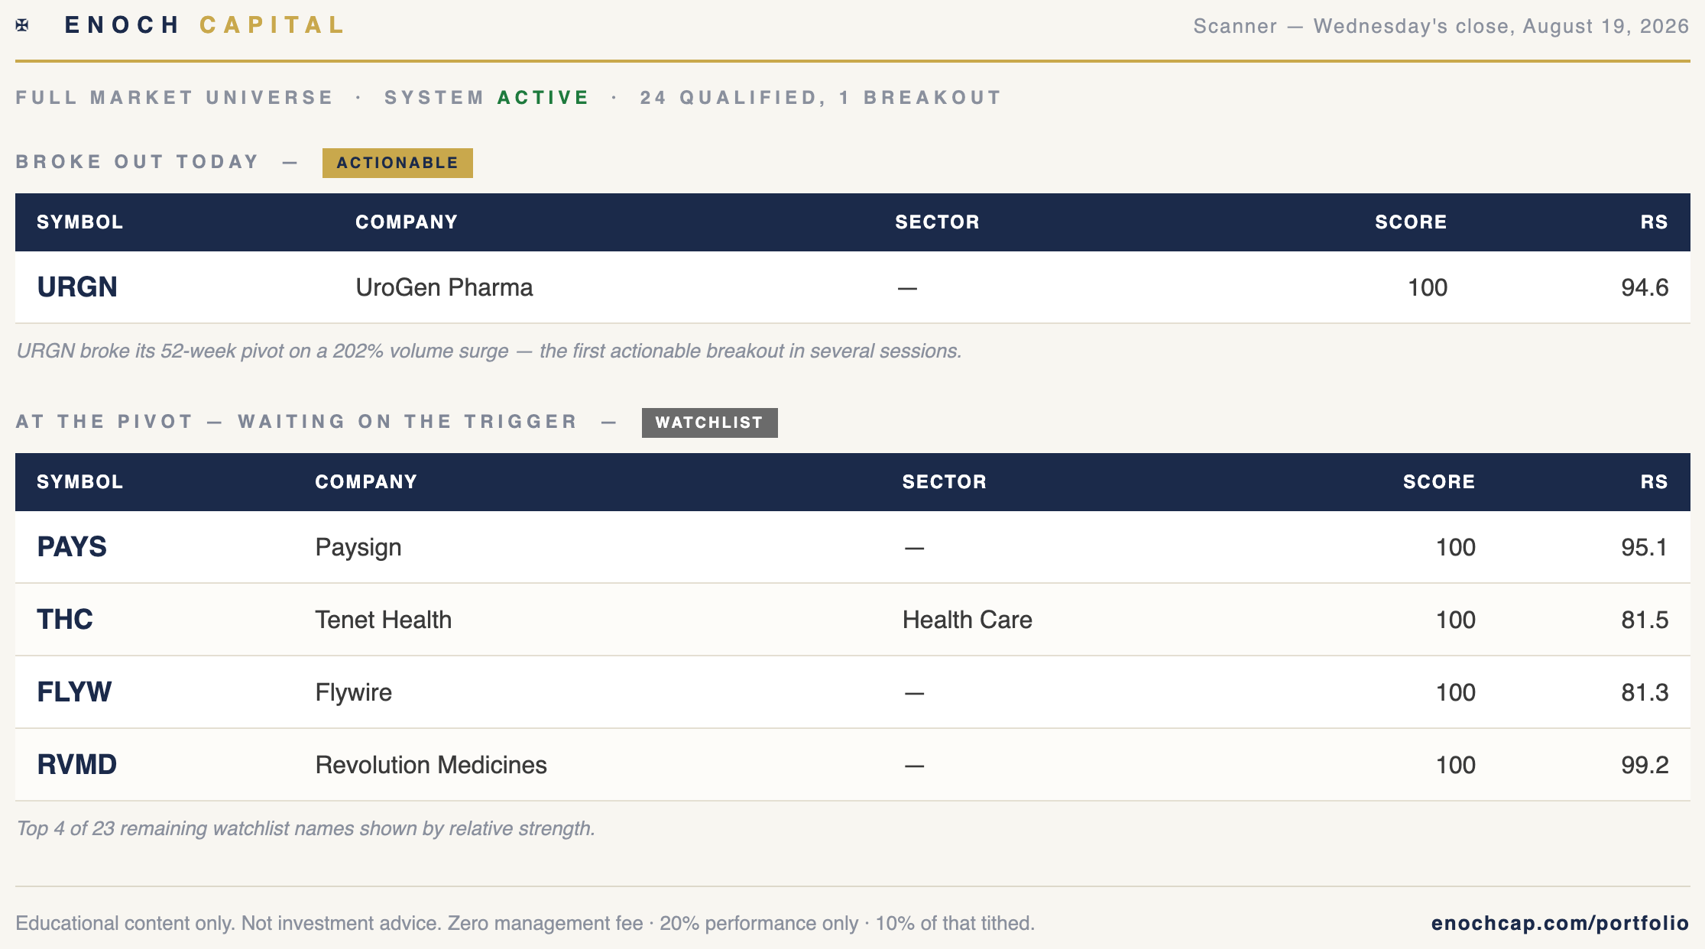1705x949 pixels.
Task: Click the FLYW sector dash cell
Action: tap(914, 693)
